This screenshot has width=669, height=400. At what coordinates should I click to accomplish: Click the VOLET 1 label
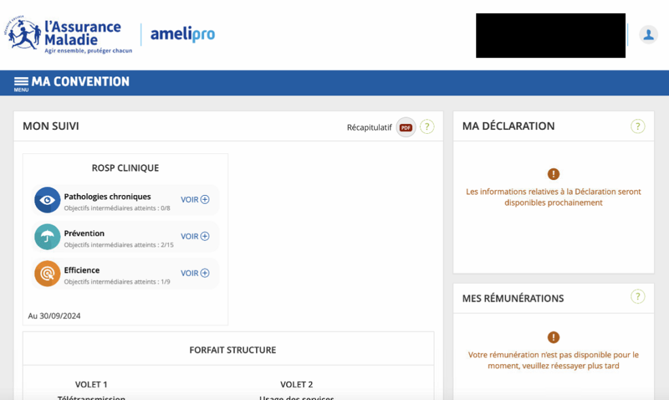(91, 384)
